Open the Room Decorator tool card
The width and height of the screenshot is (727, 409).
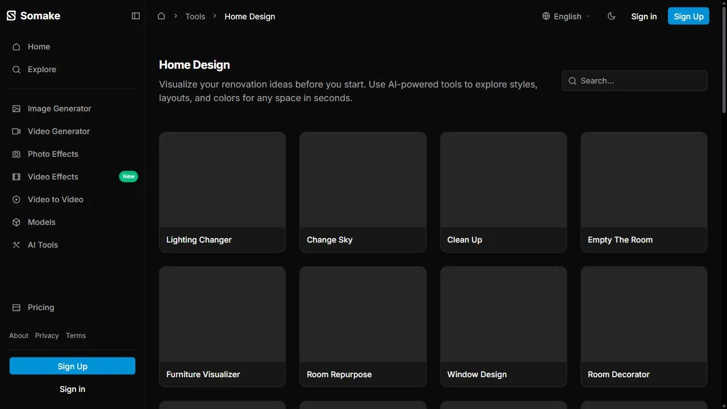point(644,327)
